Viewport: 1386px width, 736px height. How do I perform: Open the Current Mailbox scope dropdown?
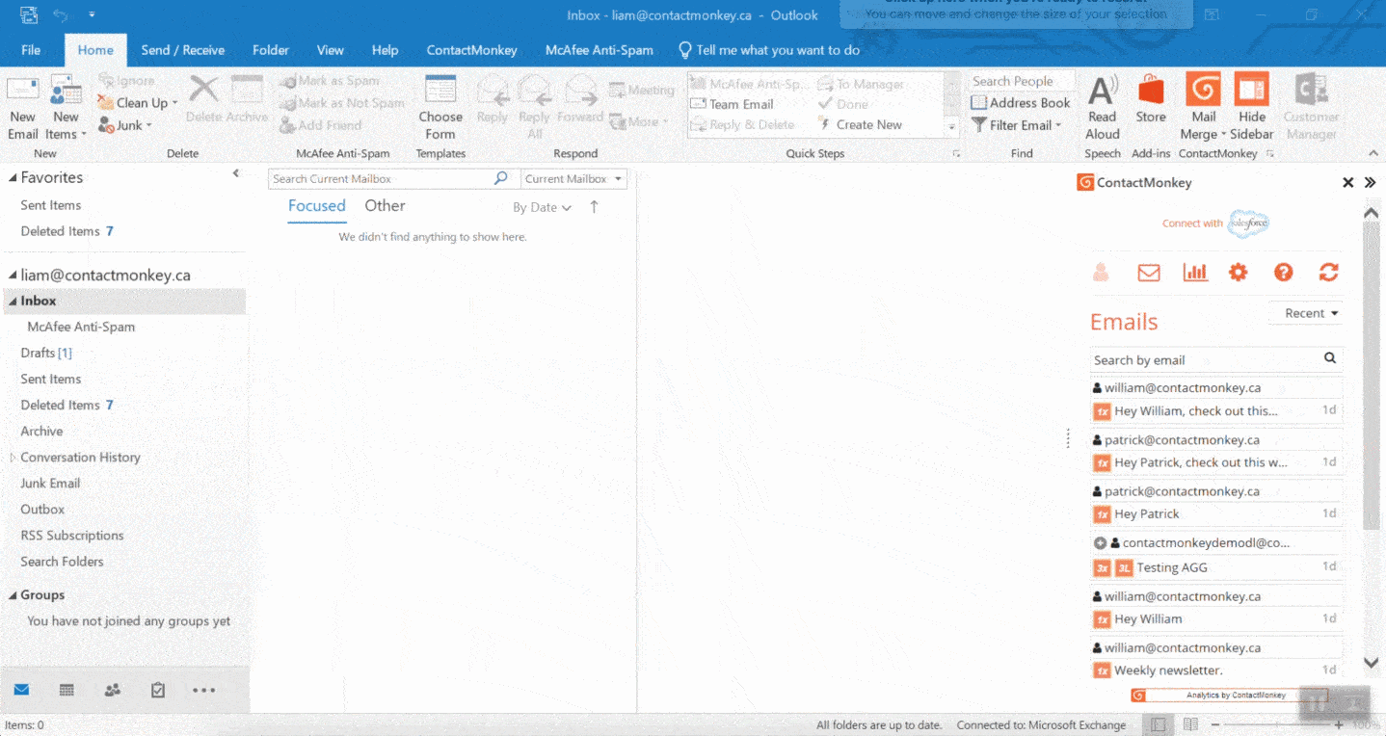[x=573, y=178]
